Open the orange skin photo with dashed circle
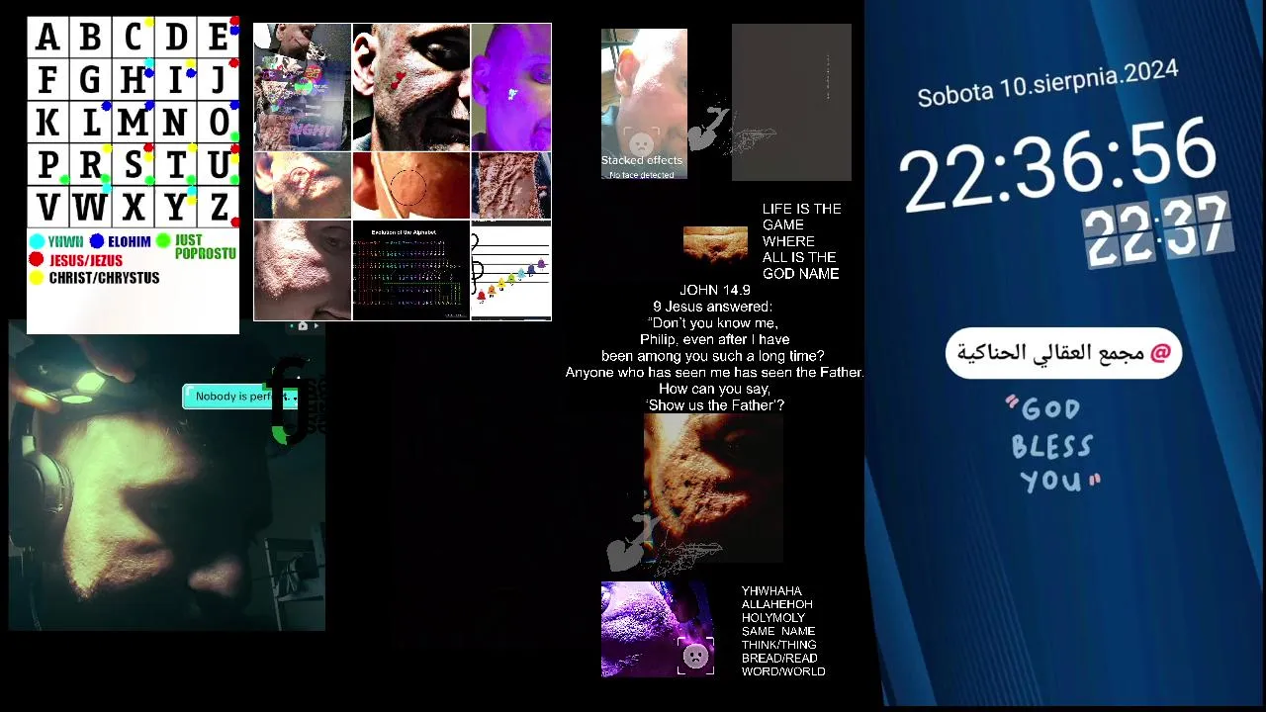 pos(410,186)
